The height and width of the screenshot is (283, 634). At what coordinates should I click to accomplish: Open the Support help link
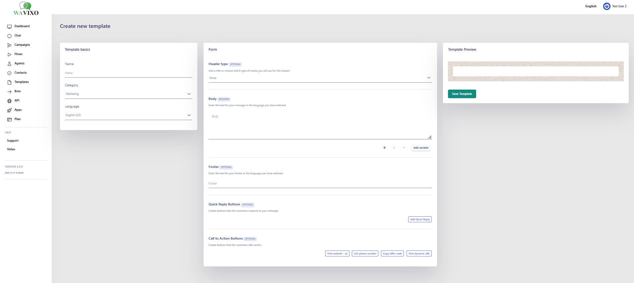click(x=13, y=141)
